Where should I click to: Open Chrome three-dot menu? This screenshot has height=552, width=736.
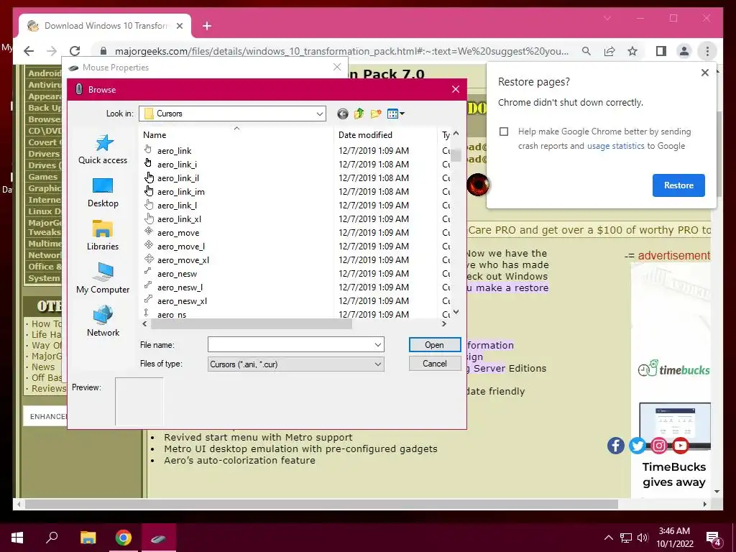[x=707, y=51]
